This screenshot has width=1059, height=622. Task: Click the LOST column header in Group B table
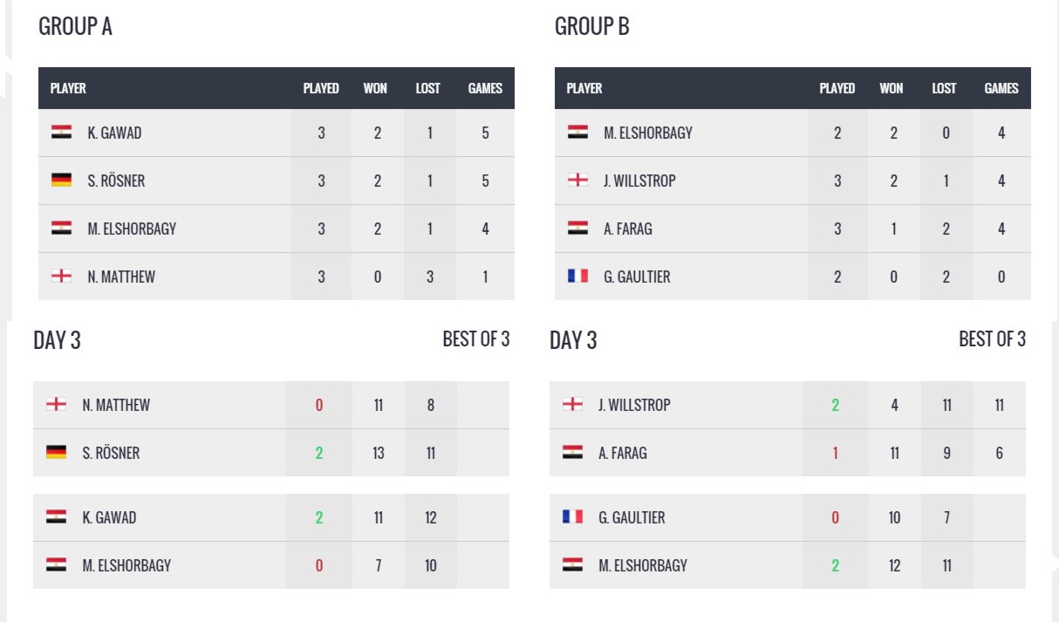coord(944,88)
